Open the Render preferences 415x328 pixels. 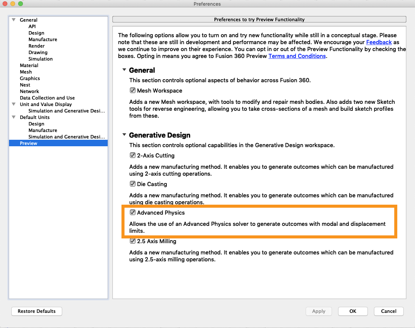click(x=36, y=46)
